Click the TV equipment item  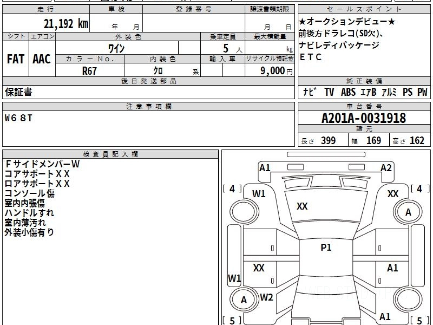point(329,92)
